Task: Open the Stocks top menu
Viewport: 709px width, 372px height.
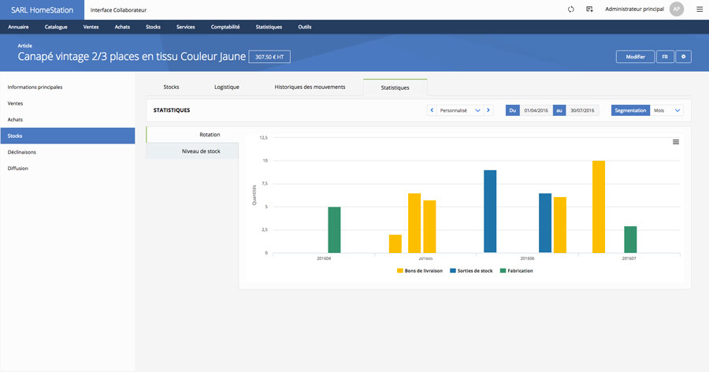Action: (x=154, y=27)
